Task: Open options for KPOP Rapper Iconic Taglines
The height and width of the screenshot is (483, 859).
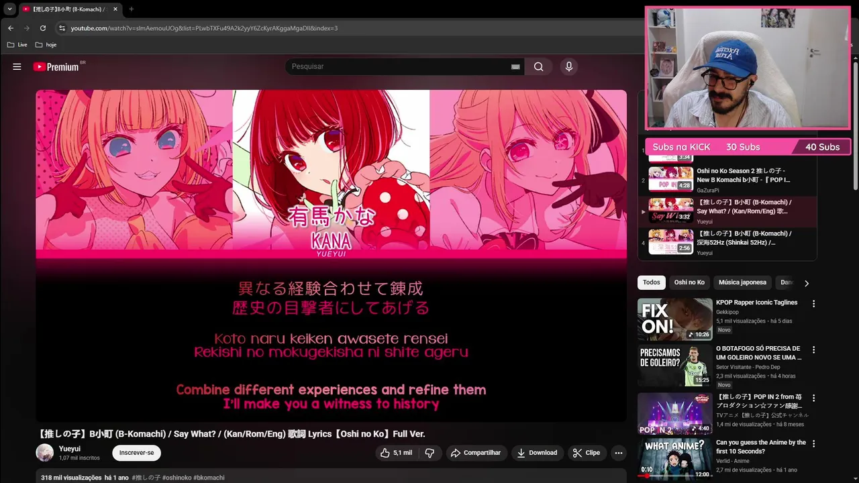Action: point(813,304)
